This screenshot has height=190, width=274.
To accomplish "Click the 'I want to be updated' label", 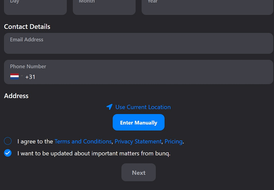I will coord(94,153).
